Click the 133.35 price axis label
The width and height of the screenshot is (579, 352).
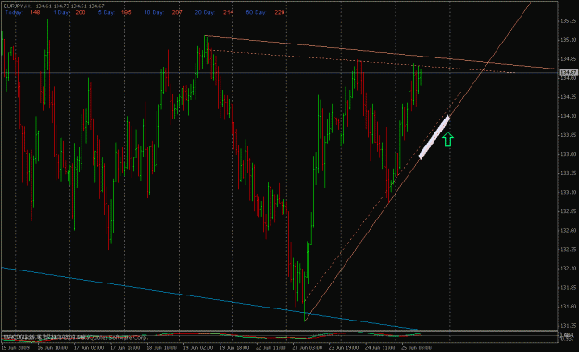569,173
